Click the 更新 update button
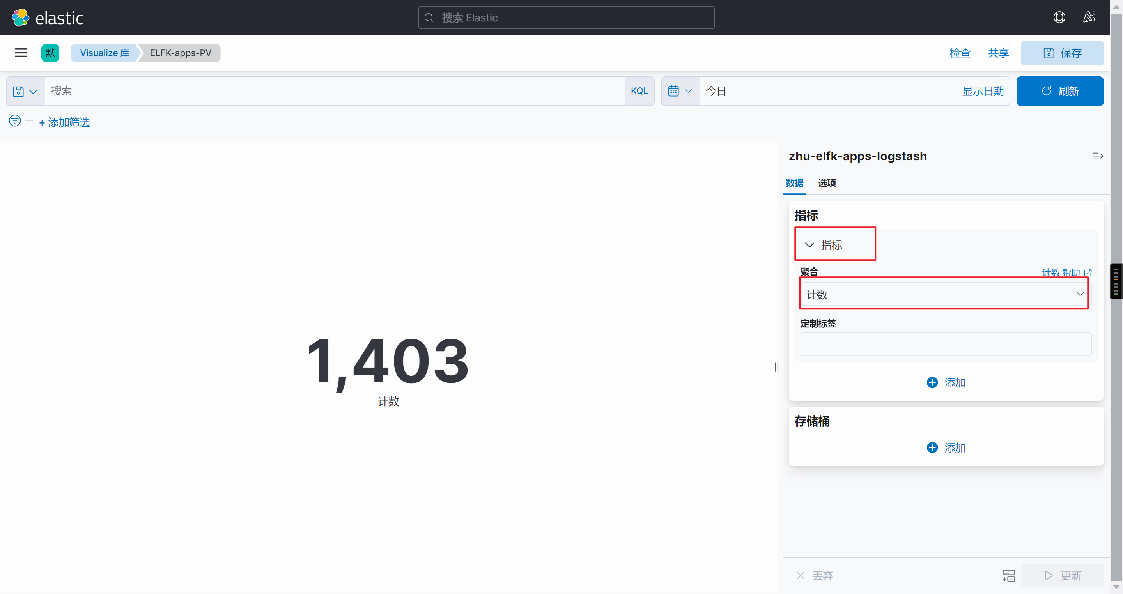This screenshot has height=594, width=1123. (x=1063, y=576)
